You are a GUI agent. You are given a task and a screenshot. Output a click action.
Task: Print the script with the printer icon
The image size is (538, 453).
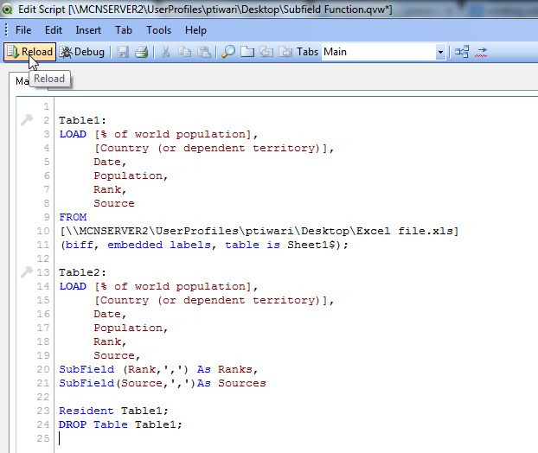[141, 52]
